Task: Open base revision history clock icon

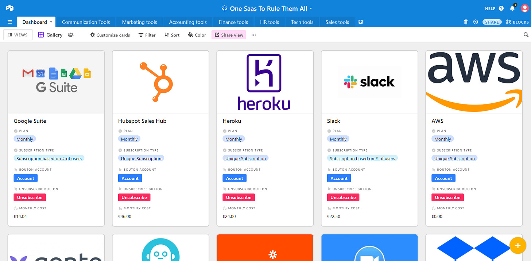Action: 476,22
